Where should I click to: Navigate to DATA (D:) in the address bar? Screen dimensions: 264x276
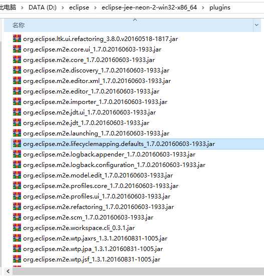tap(43, 7)
